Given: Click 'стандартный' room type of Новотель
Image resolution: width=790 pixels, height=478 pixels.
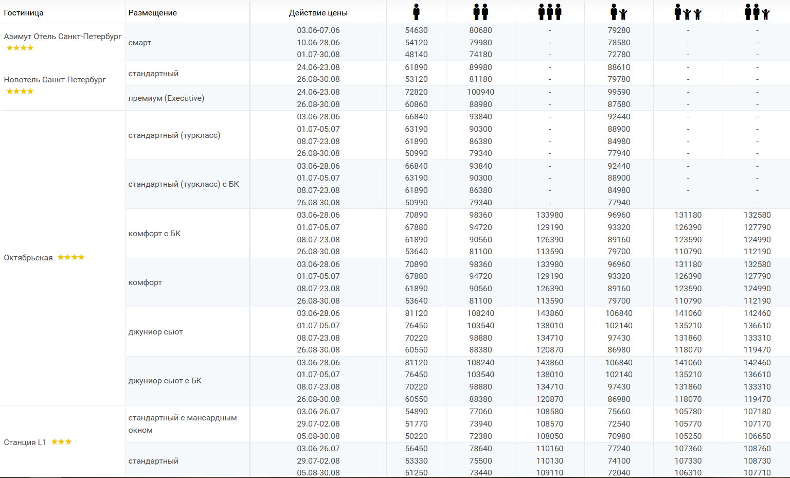Looking at the screenshot, I should [x=153, y=74].
